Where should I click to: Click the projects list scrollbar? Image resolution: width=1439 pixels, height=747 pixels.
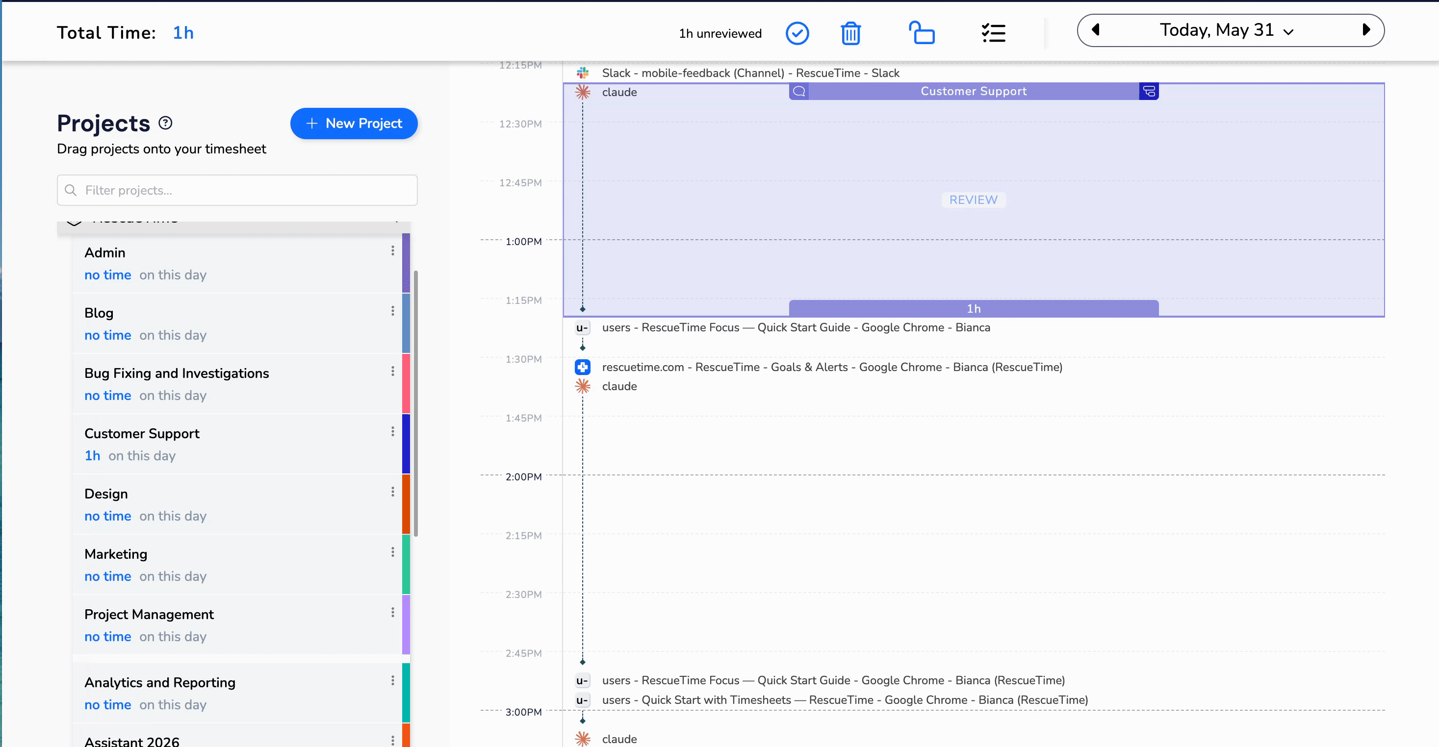[x=415, y=403]
